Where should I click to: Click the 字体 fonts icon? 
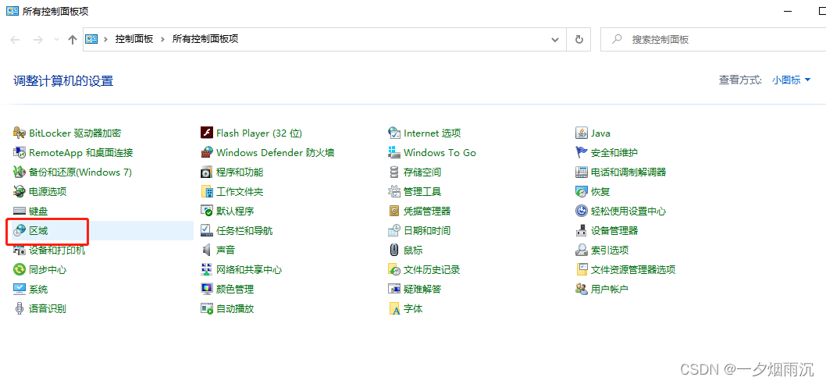click(x=394, y=308)
